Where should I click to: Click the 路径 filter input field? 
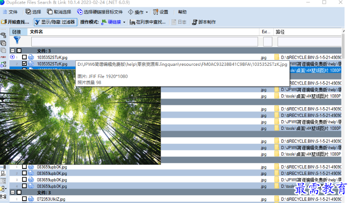309,42
